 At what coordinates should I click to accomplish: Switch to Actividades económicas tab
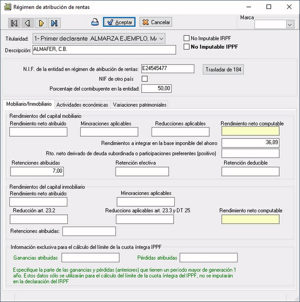(x=82, y=105)
